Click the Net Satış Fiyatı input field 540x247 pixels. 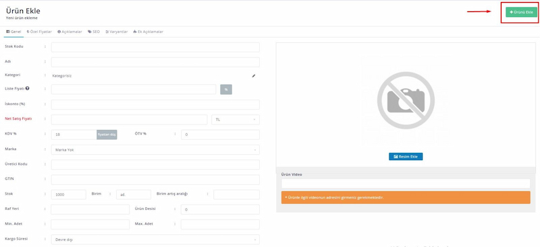[129, 120]
